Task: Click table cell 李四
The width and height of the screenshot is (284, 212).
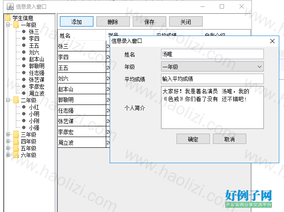Action: 82,57
